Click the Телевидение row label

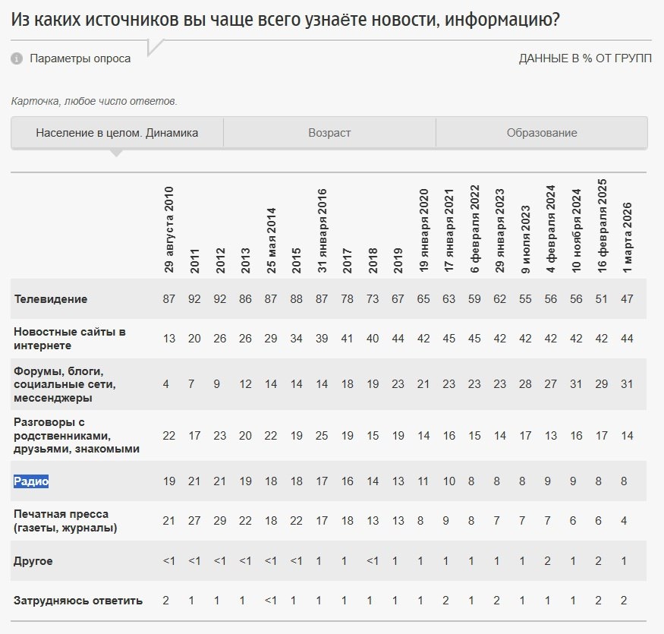click(x=50, y=298)
